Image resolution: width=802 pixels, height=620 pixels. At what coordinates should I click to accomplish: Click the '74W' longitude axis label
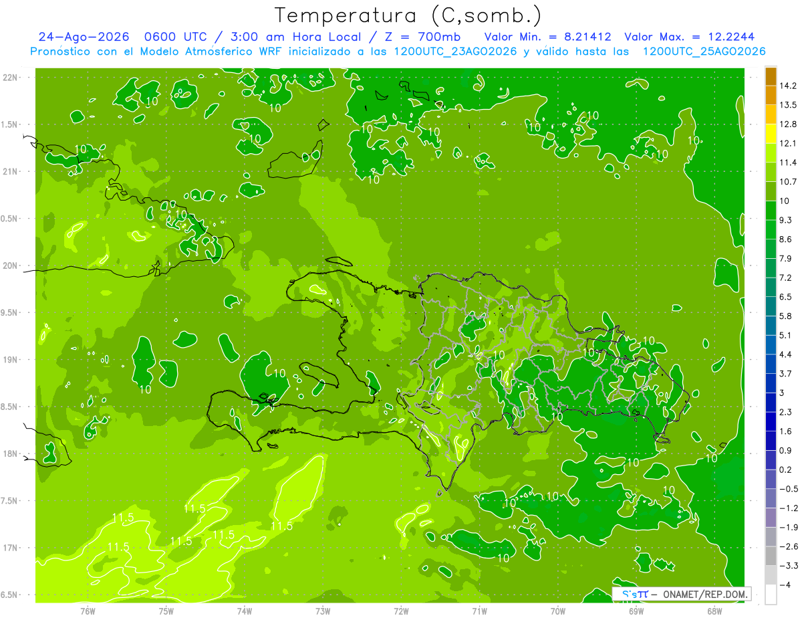pyautogui.click(x=244, y=611)
